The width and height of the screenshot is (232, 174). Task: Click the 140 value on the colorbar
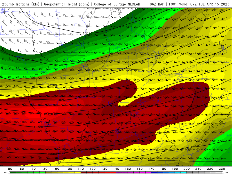point(116,169)
